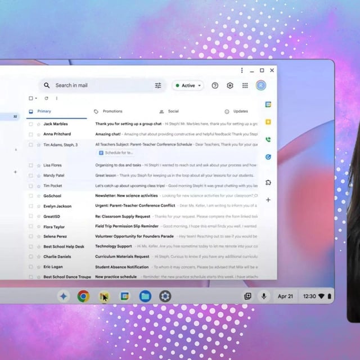Screen dimensions: 360x360
Task: Open window three-dot menu in title bar
Action: (242, 70)
